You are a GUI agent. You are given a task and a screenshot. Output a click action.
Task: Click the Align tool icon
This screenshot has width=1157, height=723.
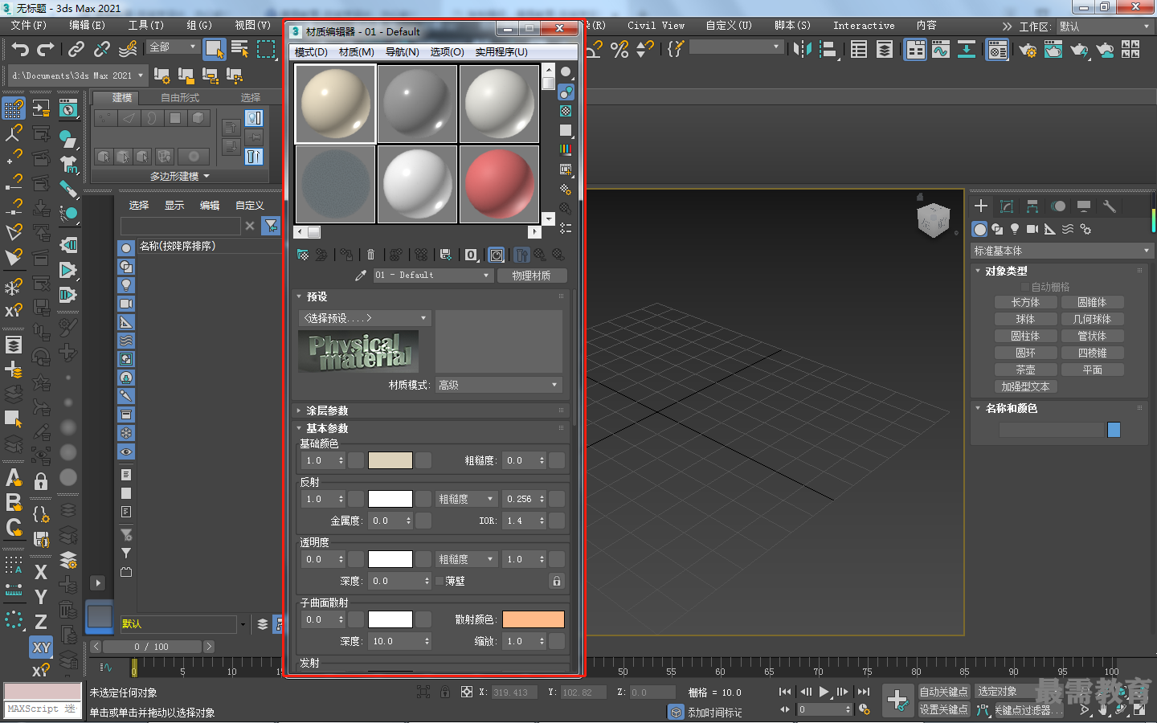coord(828,49)
